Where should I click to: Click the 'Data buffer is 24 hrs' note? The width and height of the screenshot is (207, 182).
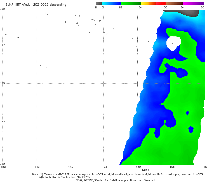(x=64, y=177)
